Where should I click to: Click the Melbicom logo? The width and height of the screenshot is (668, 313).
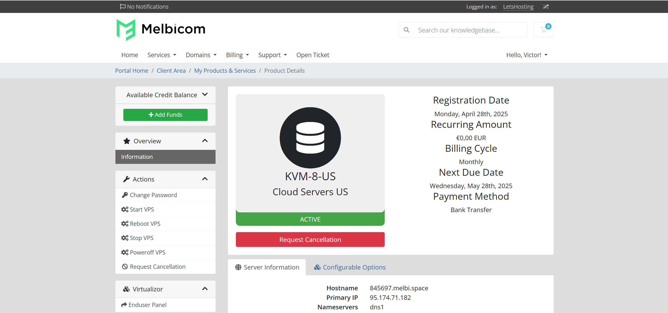click(x=161, y=30)
